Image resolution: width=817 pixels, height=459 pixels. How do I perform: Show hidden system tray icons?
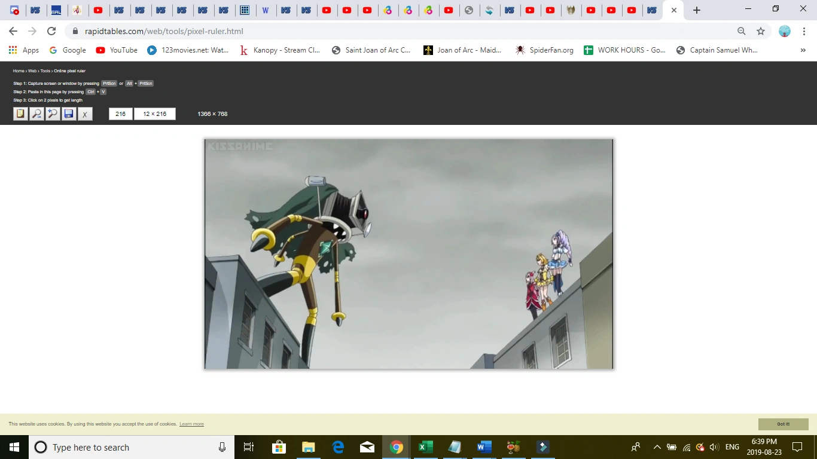point(657,447)
